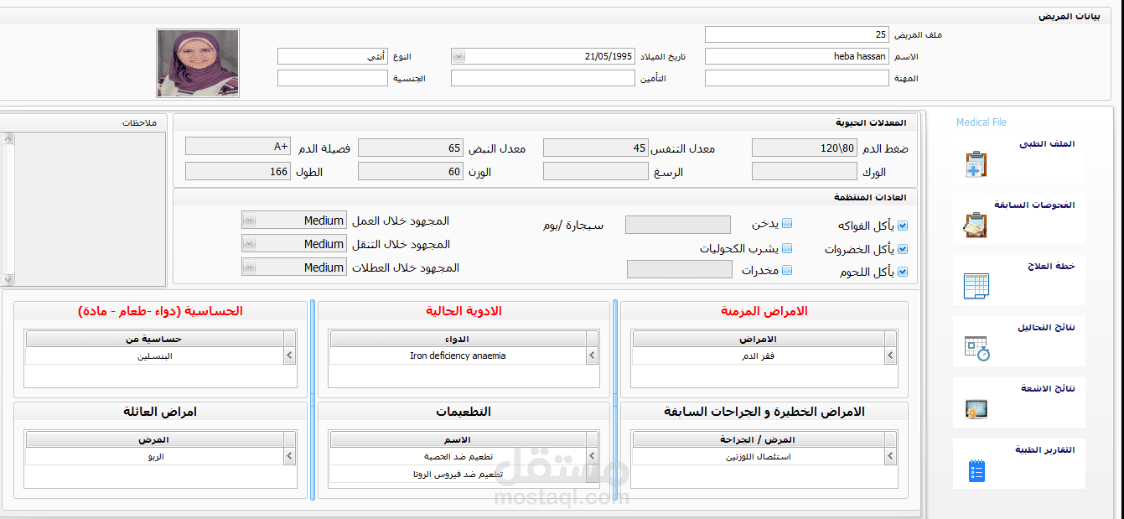Expand the arrow beside فقر الدم diseases list
This screenshot has width=1124, height=519.
[890, 355]
